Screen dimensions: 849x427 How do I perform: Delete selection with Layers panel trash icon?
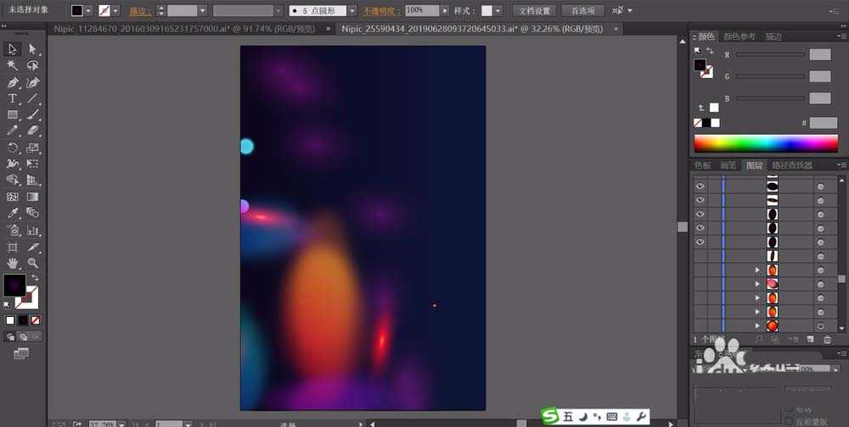click(x=827, y=340)
